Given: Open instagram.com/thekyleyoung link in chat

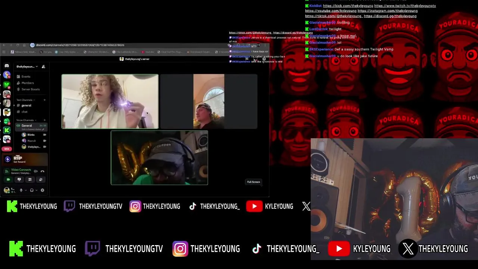Looking at the screenshot, I should click(388, 11).
